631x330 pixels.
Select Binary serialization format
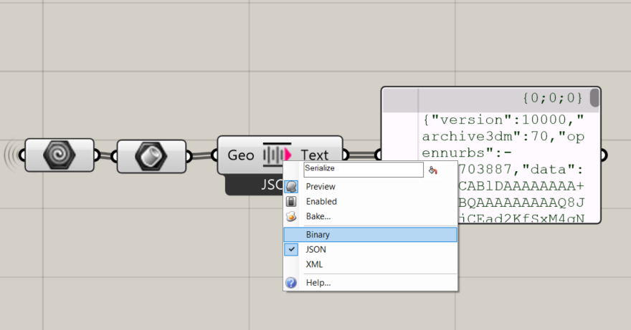370,234
